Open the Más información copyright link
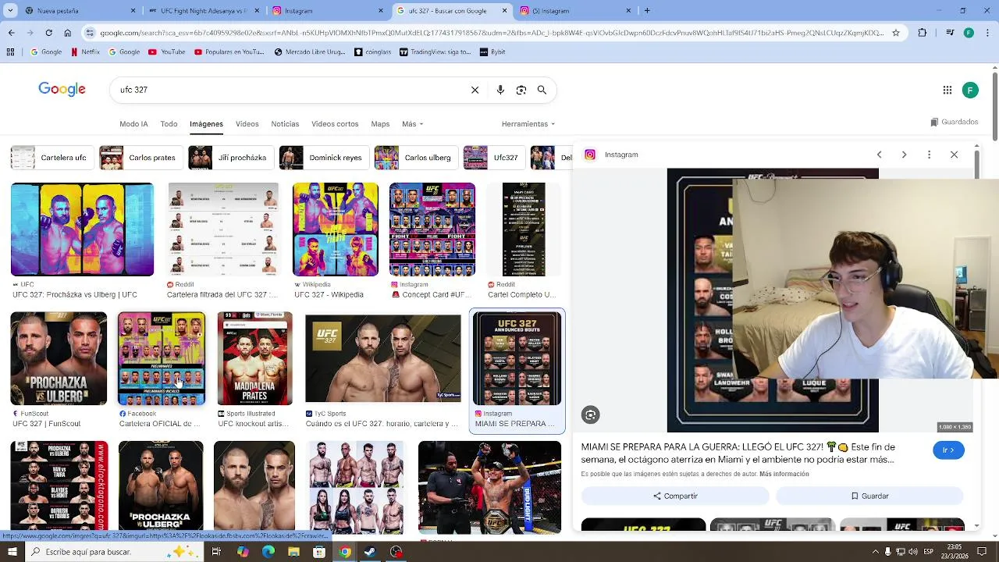Screen dimensions: 999x562 click(x=784, y=474)
